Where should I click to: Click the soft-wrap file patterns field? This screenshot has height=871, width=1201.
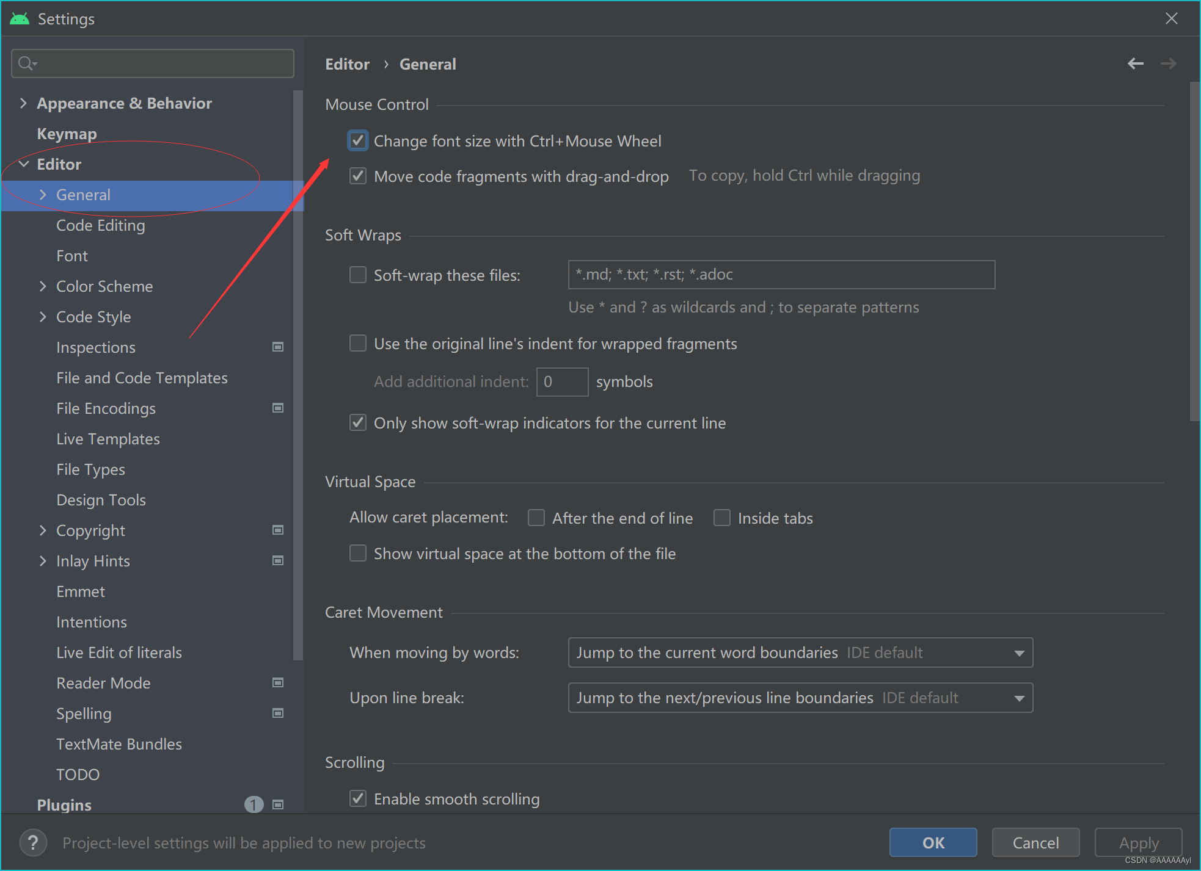[x=781, y=275]
